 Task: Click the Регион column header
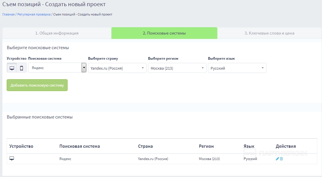point(206,146)
